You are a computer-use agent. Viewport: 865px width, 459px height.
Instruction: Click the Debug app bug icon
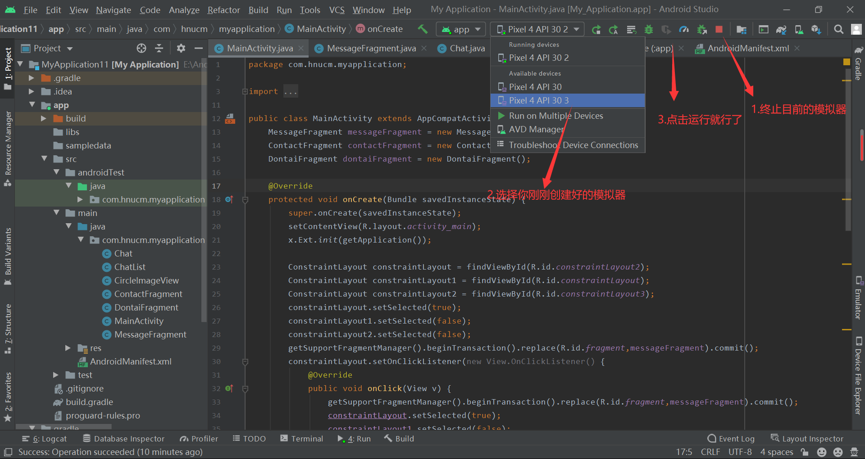coord(649,29)
